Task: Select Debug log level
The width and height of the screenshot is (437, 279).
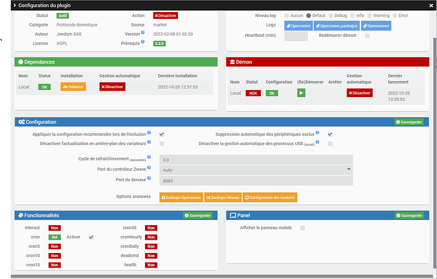Action: 331,16
